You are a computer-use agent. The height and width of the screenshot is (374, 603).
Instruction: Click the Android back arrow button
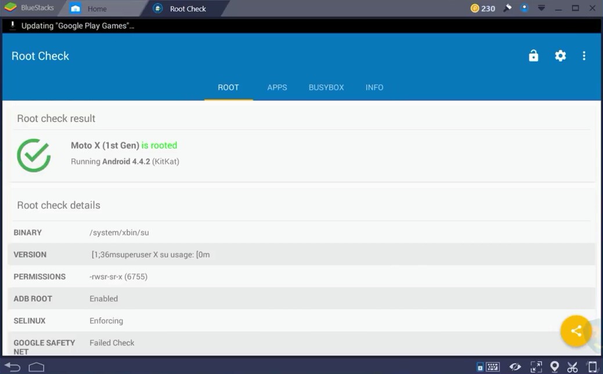(12, 367)
